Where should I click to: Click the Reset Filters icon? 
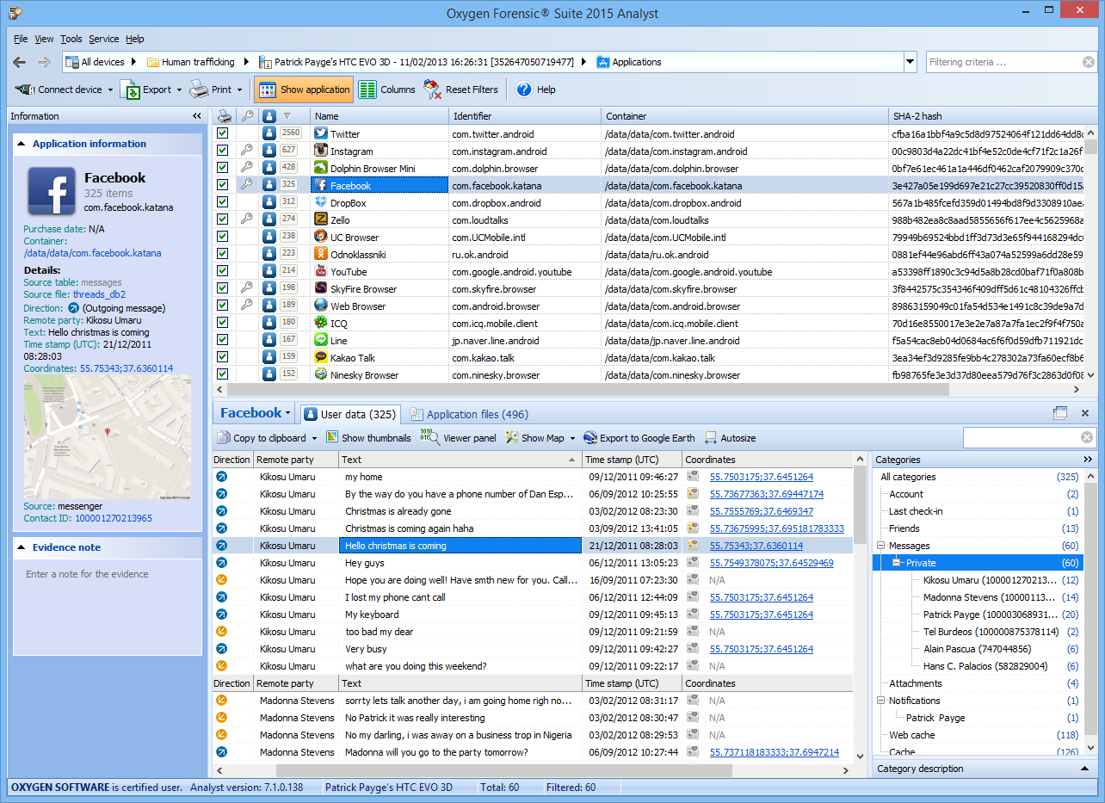pyautogui.click(x=432, y=90)
